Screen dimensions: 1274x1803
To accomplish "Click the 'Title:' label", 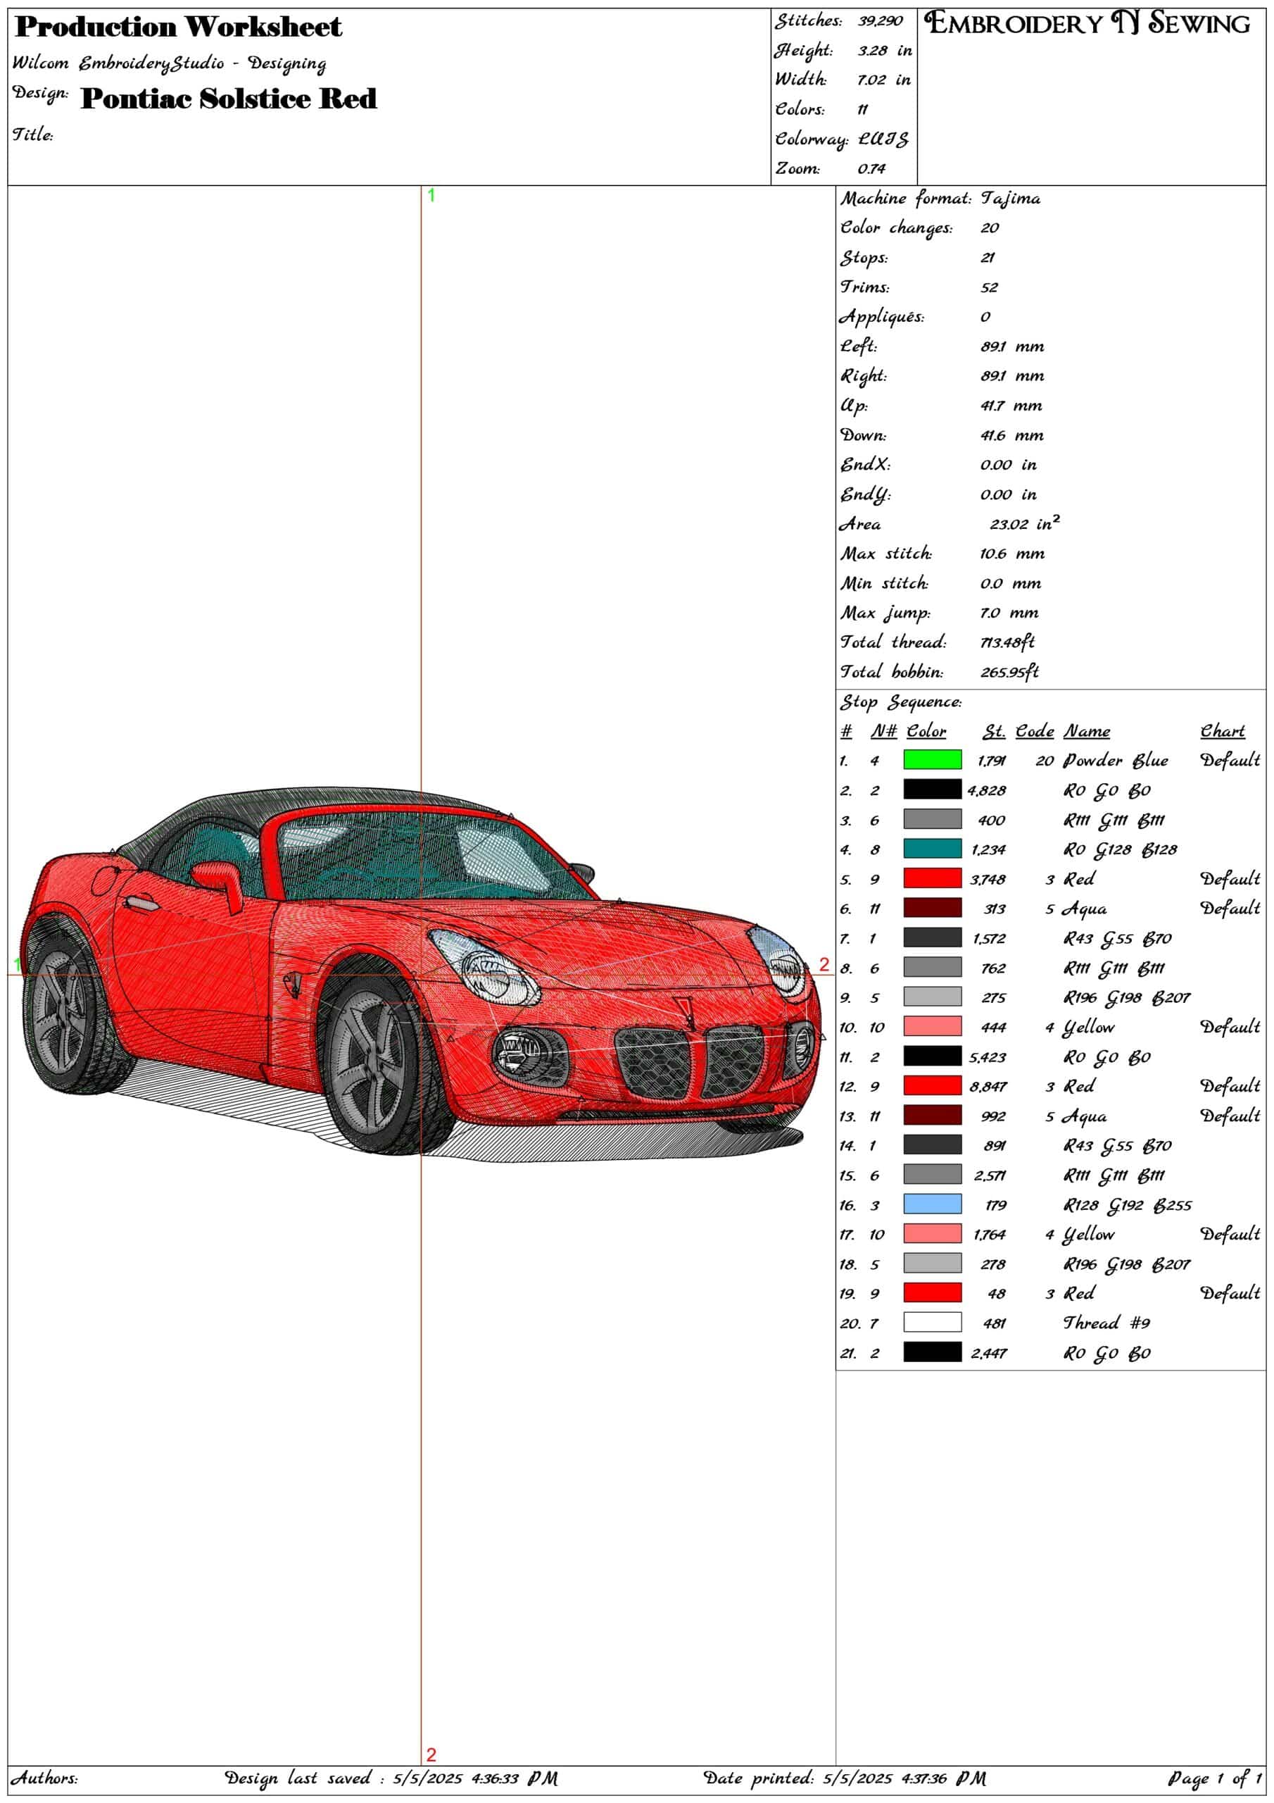I will 32,135.
